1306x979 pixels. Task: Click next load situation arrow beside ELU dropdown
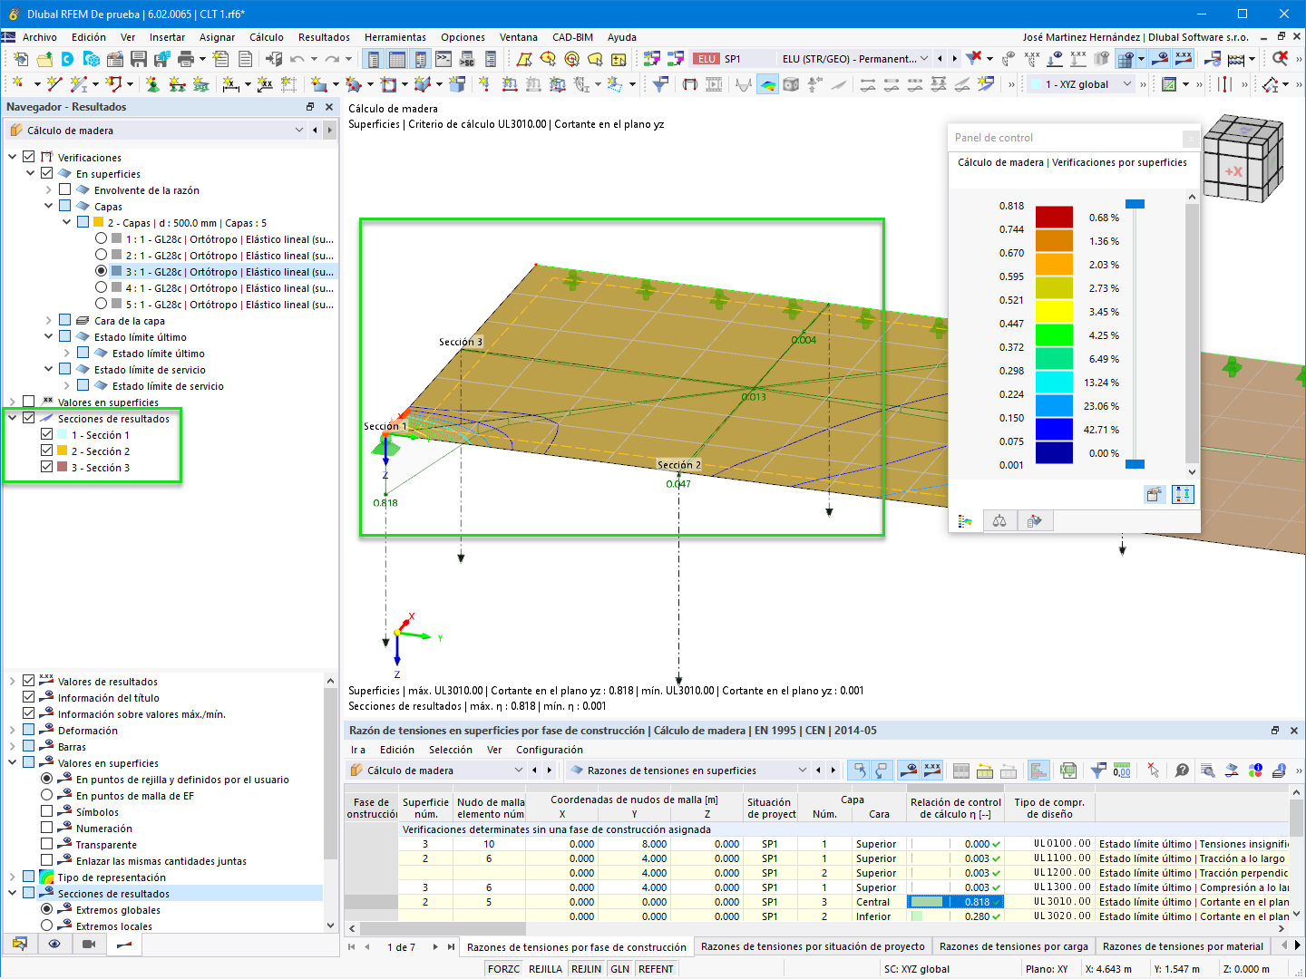pyautogui.click(x=954, y=59)
